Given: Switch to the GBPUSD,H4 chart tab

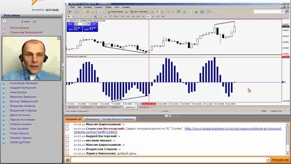Looking at the screenshot, I should 73,108.
